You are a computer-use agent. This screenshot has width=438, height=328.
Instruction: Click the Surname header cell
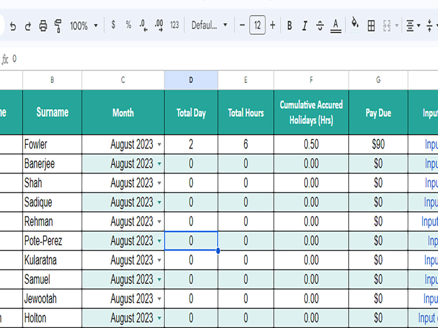click(52, 112)
